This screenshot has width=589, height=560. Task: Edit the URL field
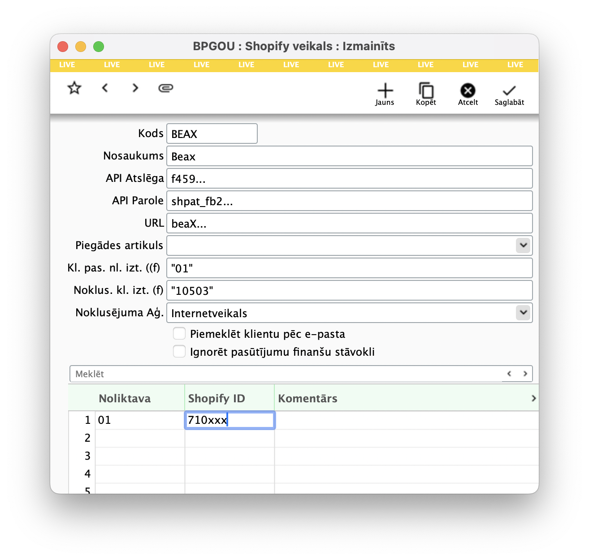point(350,223)
